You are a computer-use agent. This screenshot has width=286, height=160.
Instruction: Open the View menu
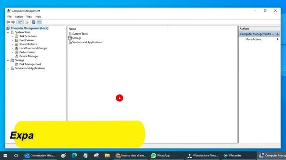coord(29,17)
